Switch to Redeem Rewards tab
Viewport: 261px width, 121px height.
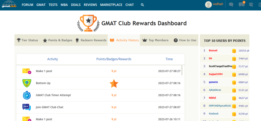click(91, 40)
